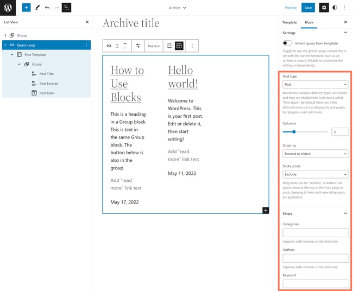The width and height of the screenshot is (353, 291).
Task: Open the Post type dropdown
Action: coord(316,85)
